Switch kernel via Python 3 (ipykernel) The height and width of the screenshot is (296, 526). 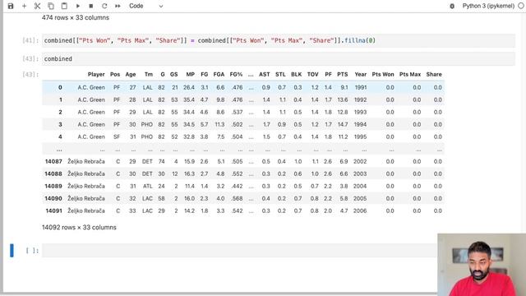pyautogui.click(x=488, y=6)
